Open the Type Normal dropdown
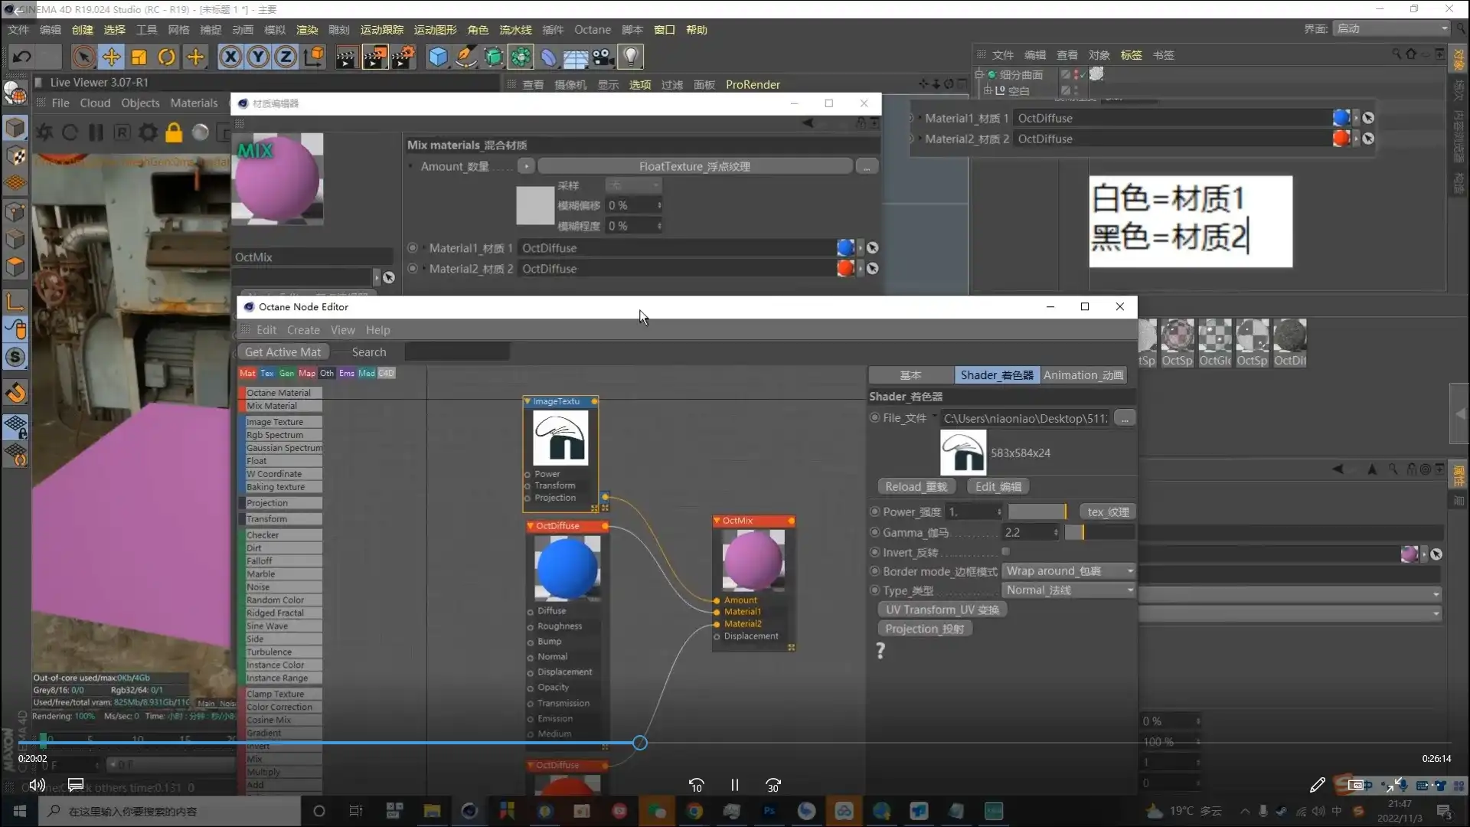The width and height of the screenshot is (1470, 827). (1069, 590)
